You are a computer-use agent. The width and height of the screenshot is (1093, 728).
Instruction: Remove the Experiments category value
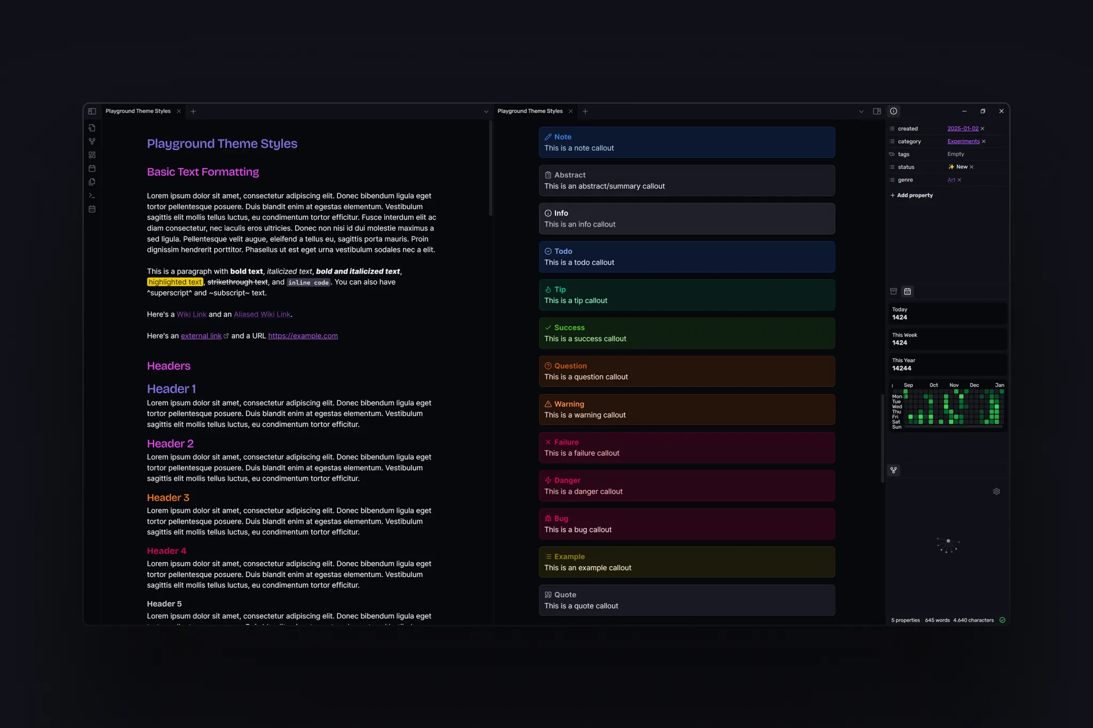984,141
